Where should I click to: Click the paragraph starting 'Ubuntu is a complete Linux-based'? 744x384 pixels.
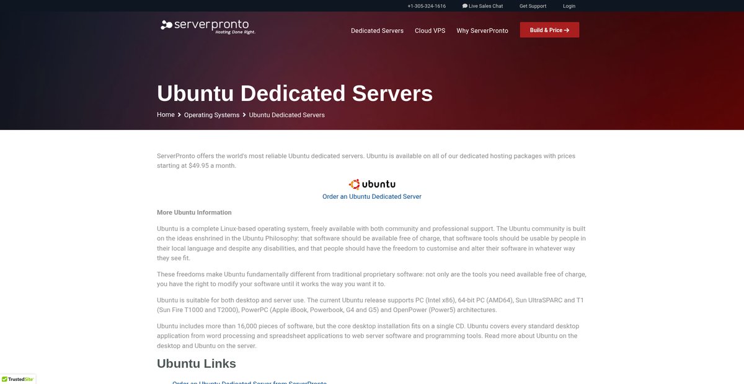[371, 243]
